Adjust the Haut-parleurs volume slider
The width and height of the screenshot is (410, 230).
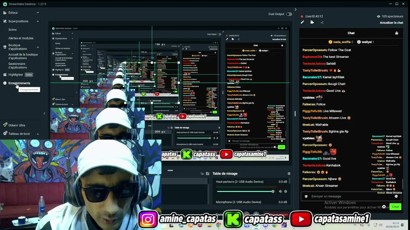click(245, 191)
